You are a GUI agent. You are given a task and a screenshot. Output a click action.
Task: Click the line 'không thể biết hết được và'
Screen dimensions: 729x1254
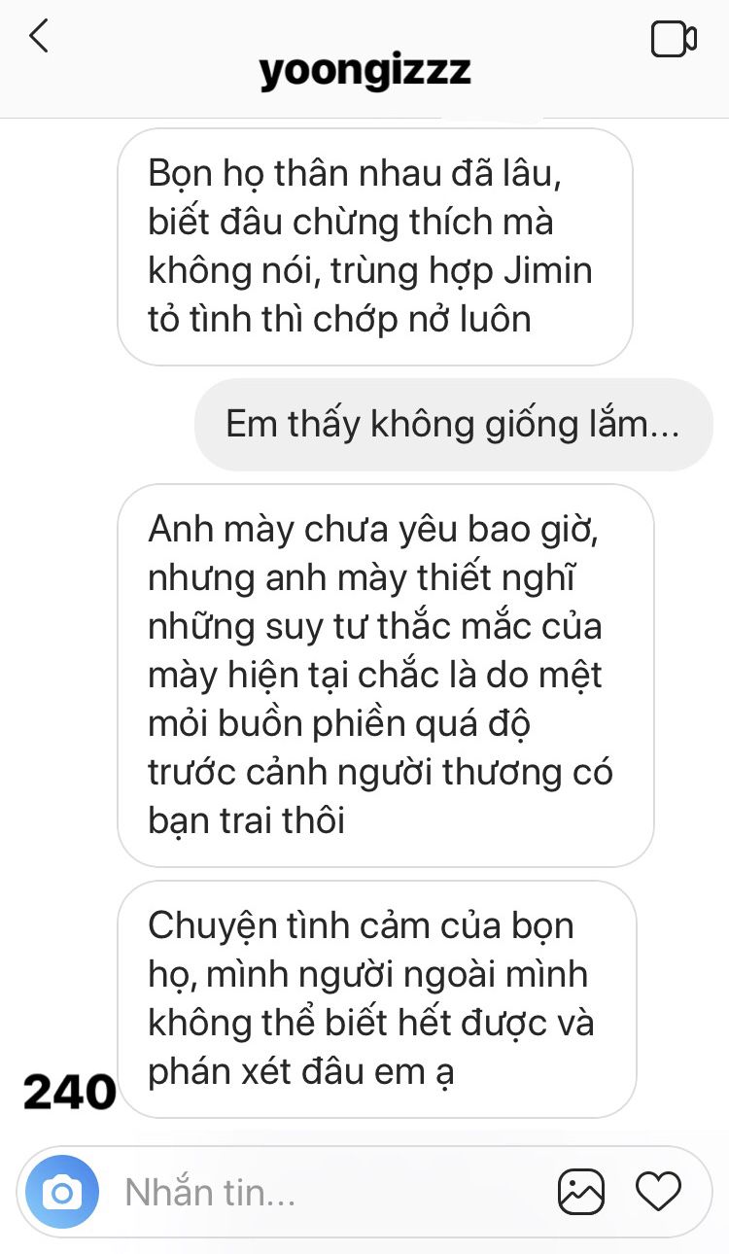(x=371, y=1023)
